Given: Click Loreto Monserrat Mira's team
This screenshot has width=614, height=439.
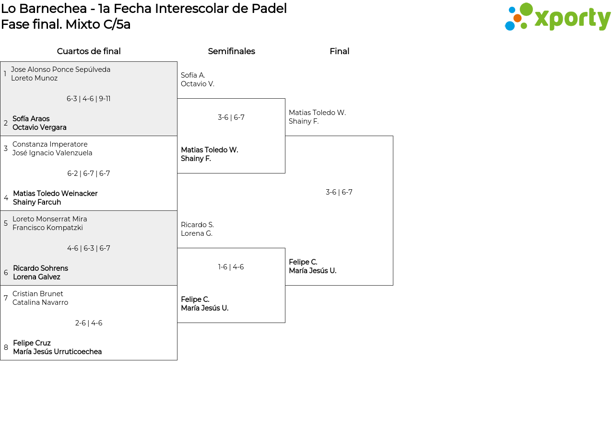Looking at the screenshot, I should 49,223.
